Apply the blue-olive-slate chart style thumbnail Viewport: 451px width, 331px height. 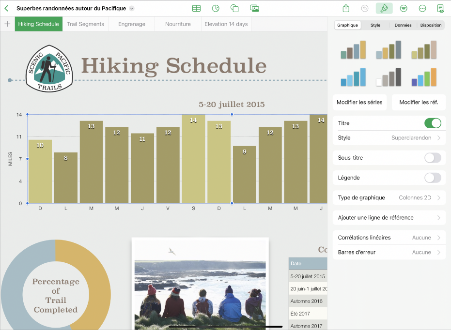click(389, 50)
